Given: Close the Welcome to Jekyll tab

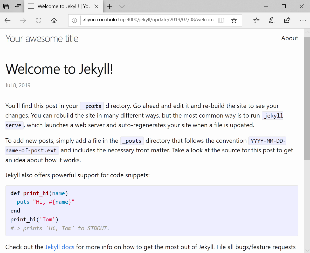Looking at the screenshot, I should pyautogui.click(x=97, y=6).
